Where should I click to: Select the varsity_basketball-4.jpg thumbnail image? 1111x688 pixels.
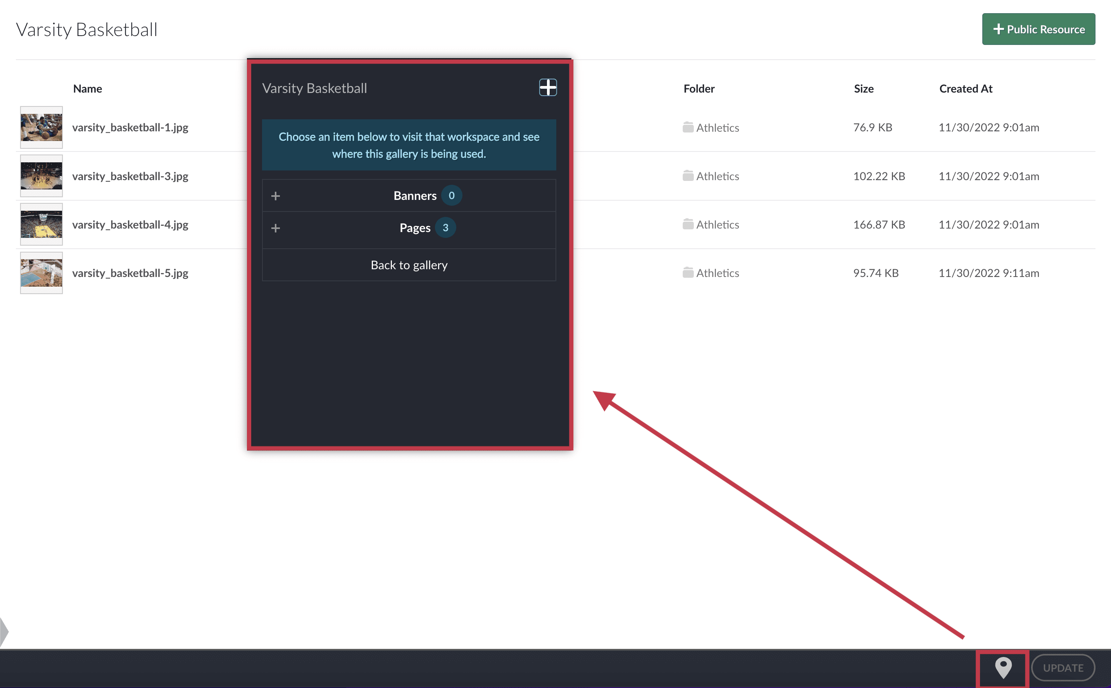click(x=41, y=224)
